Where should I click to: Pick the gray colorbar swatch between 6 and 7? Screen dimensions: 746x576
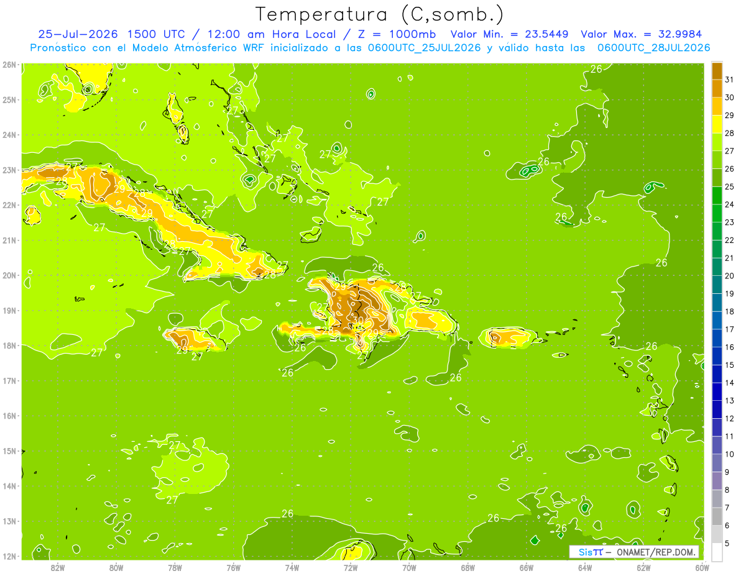point(717,516)
